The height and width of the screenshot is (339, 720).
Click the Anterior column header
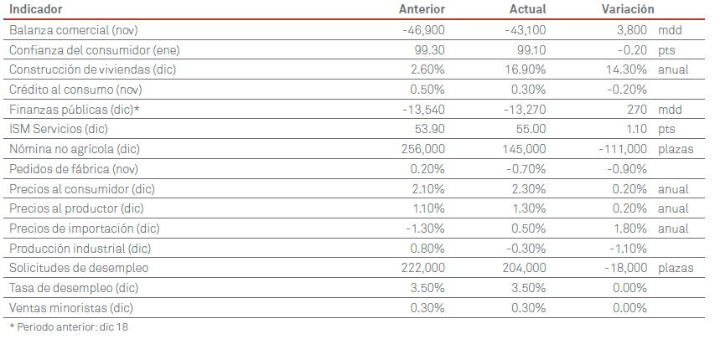422,9
